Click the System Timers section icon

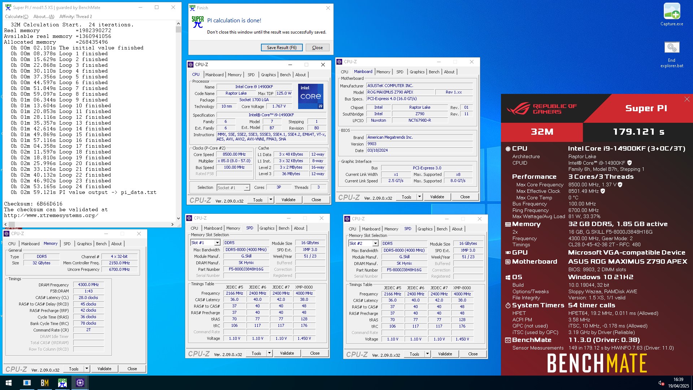[508, 305]
